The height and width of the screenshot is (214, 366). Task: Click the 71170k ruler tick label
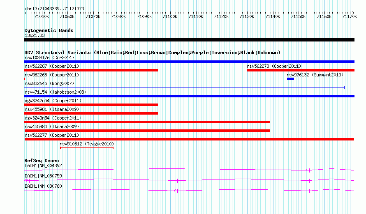(350, 16)
